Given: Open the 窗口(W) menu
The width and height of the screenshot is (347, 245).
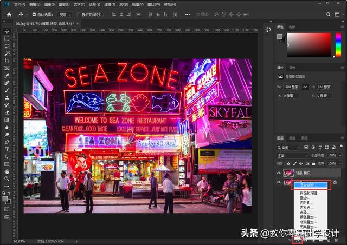Looking at the screenshot, I should pyautogui.click(x=153, y=4).
